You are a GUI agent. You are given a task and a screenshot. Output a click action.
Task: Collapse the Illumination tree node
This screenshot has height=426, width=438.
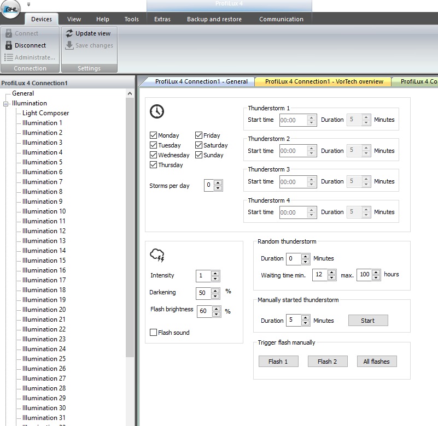[x=5, y=104]
